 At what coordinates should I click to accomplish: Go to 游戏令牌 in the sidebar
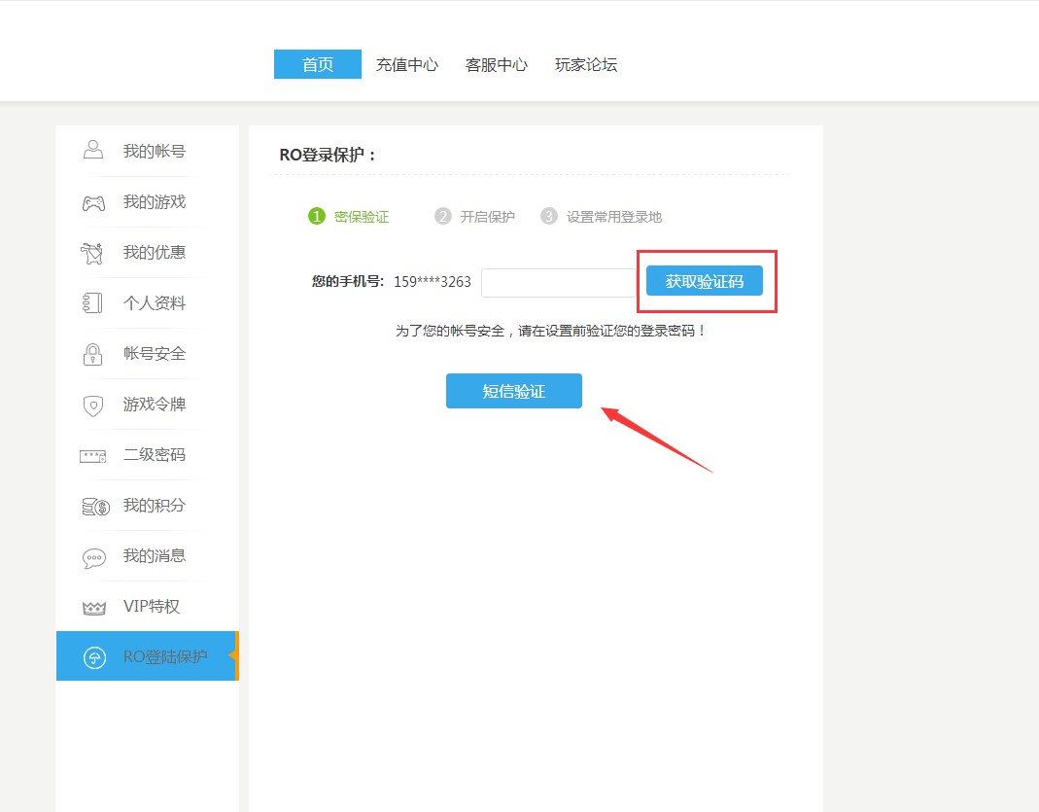click(147, 405)
